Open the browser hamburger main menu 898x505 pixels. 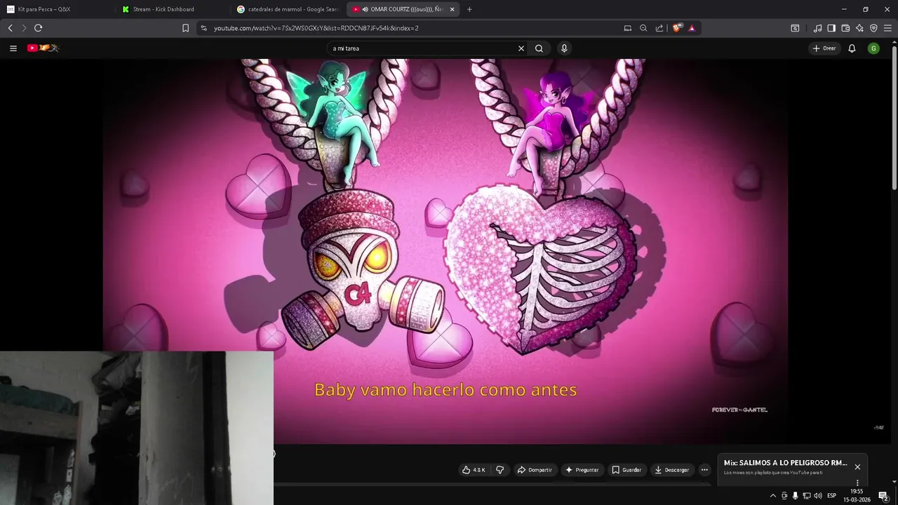click(x=888, y=28)
